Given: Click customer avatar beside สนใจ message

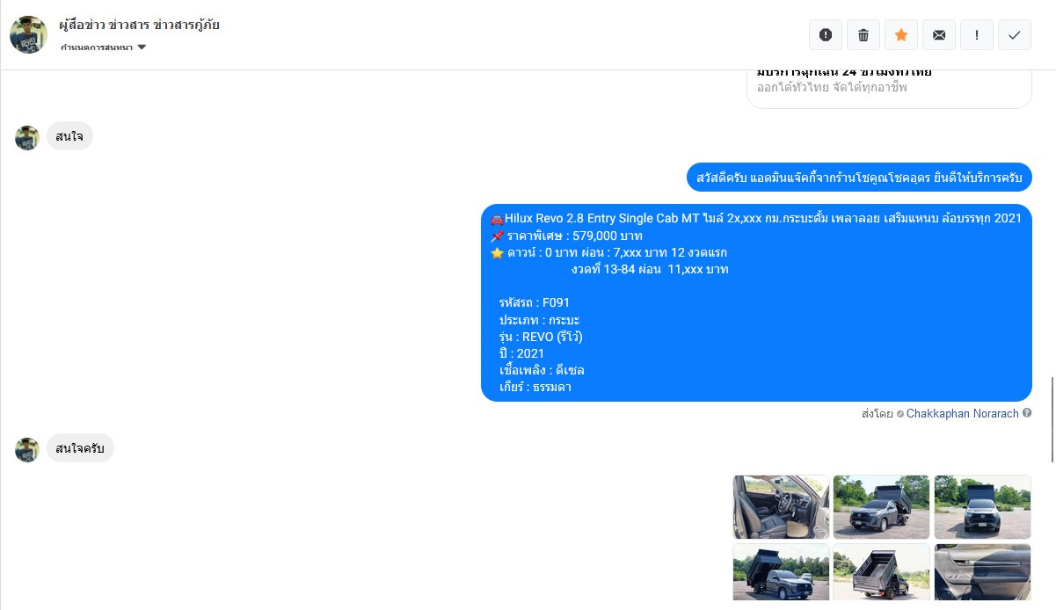Looking at the screenshot, I should click(x=27, y=137).
